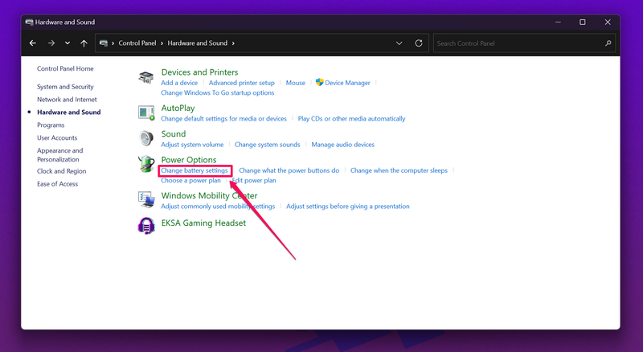The width and height of the screenshot is (643, 352).
Task: Click Change when the computer sleeps
Action: click(x=399, y=170)
